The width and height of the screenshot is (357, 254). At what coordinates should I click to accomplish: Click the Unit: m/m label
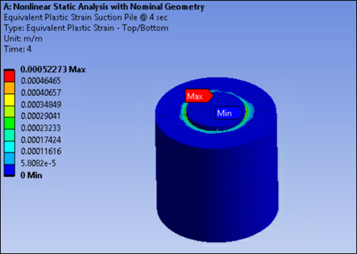(x=23, y=39)
